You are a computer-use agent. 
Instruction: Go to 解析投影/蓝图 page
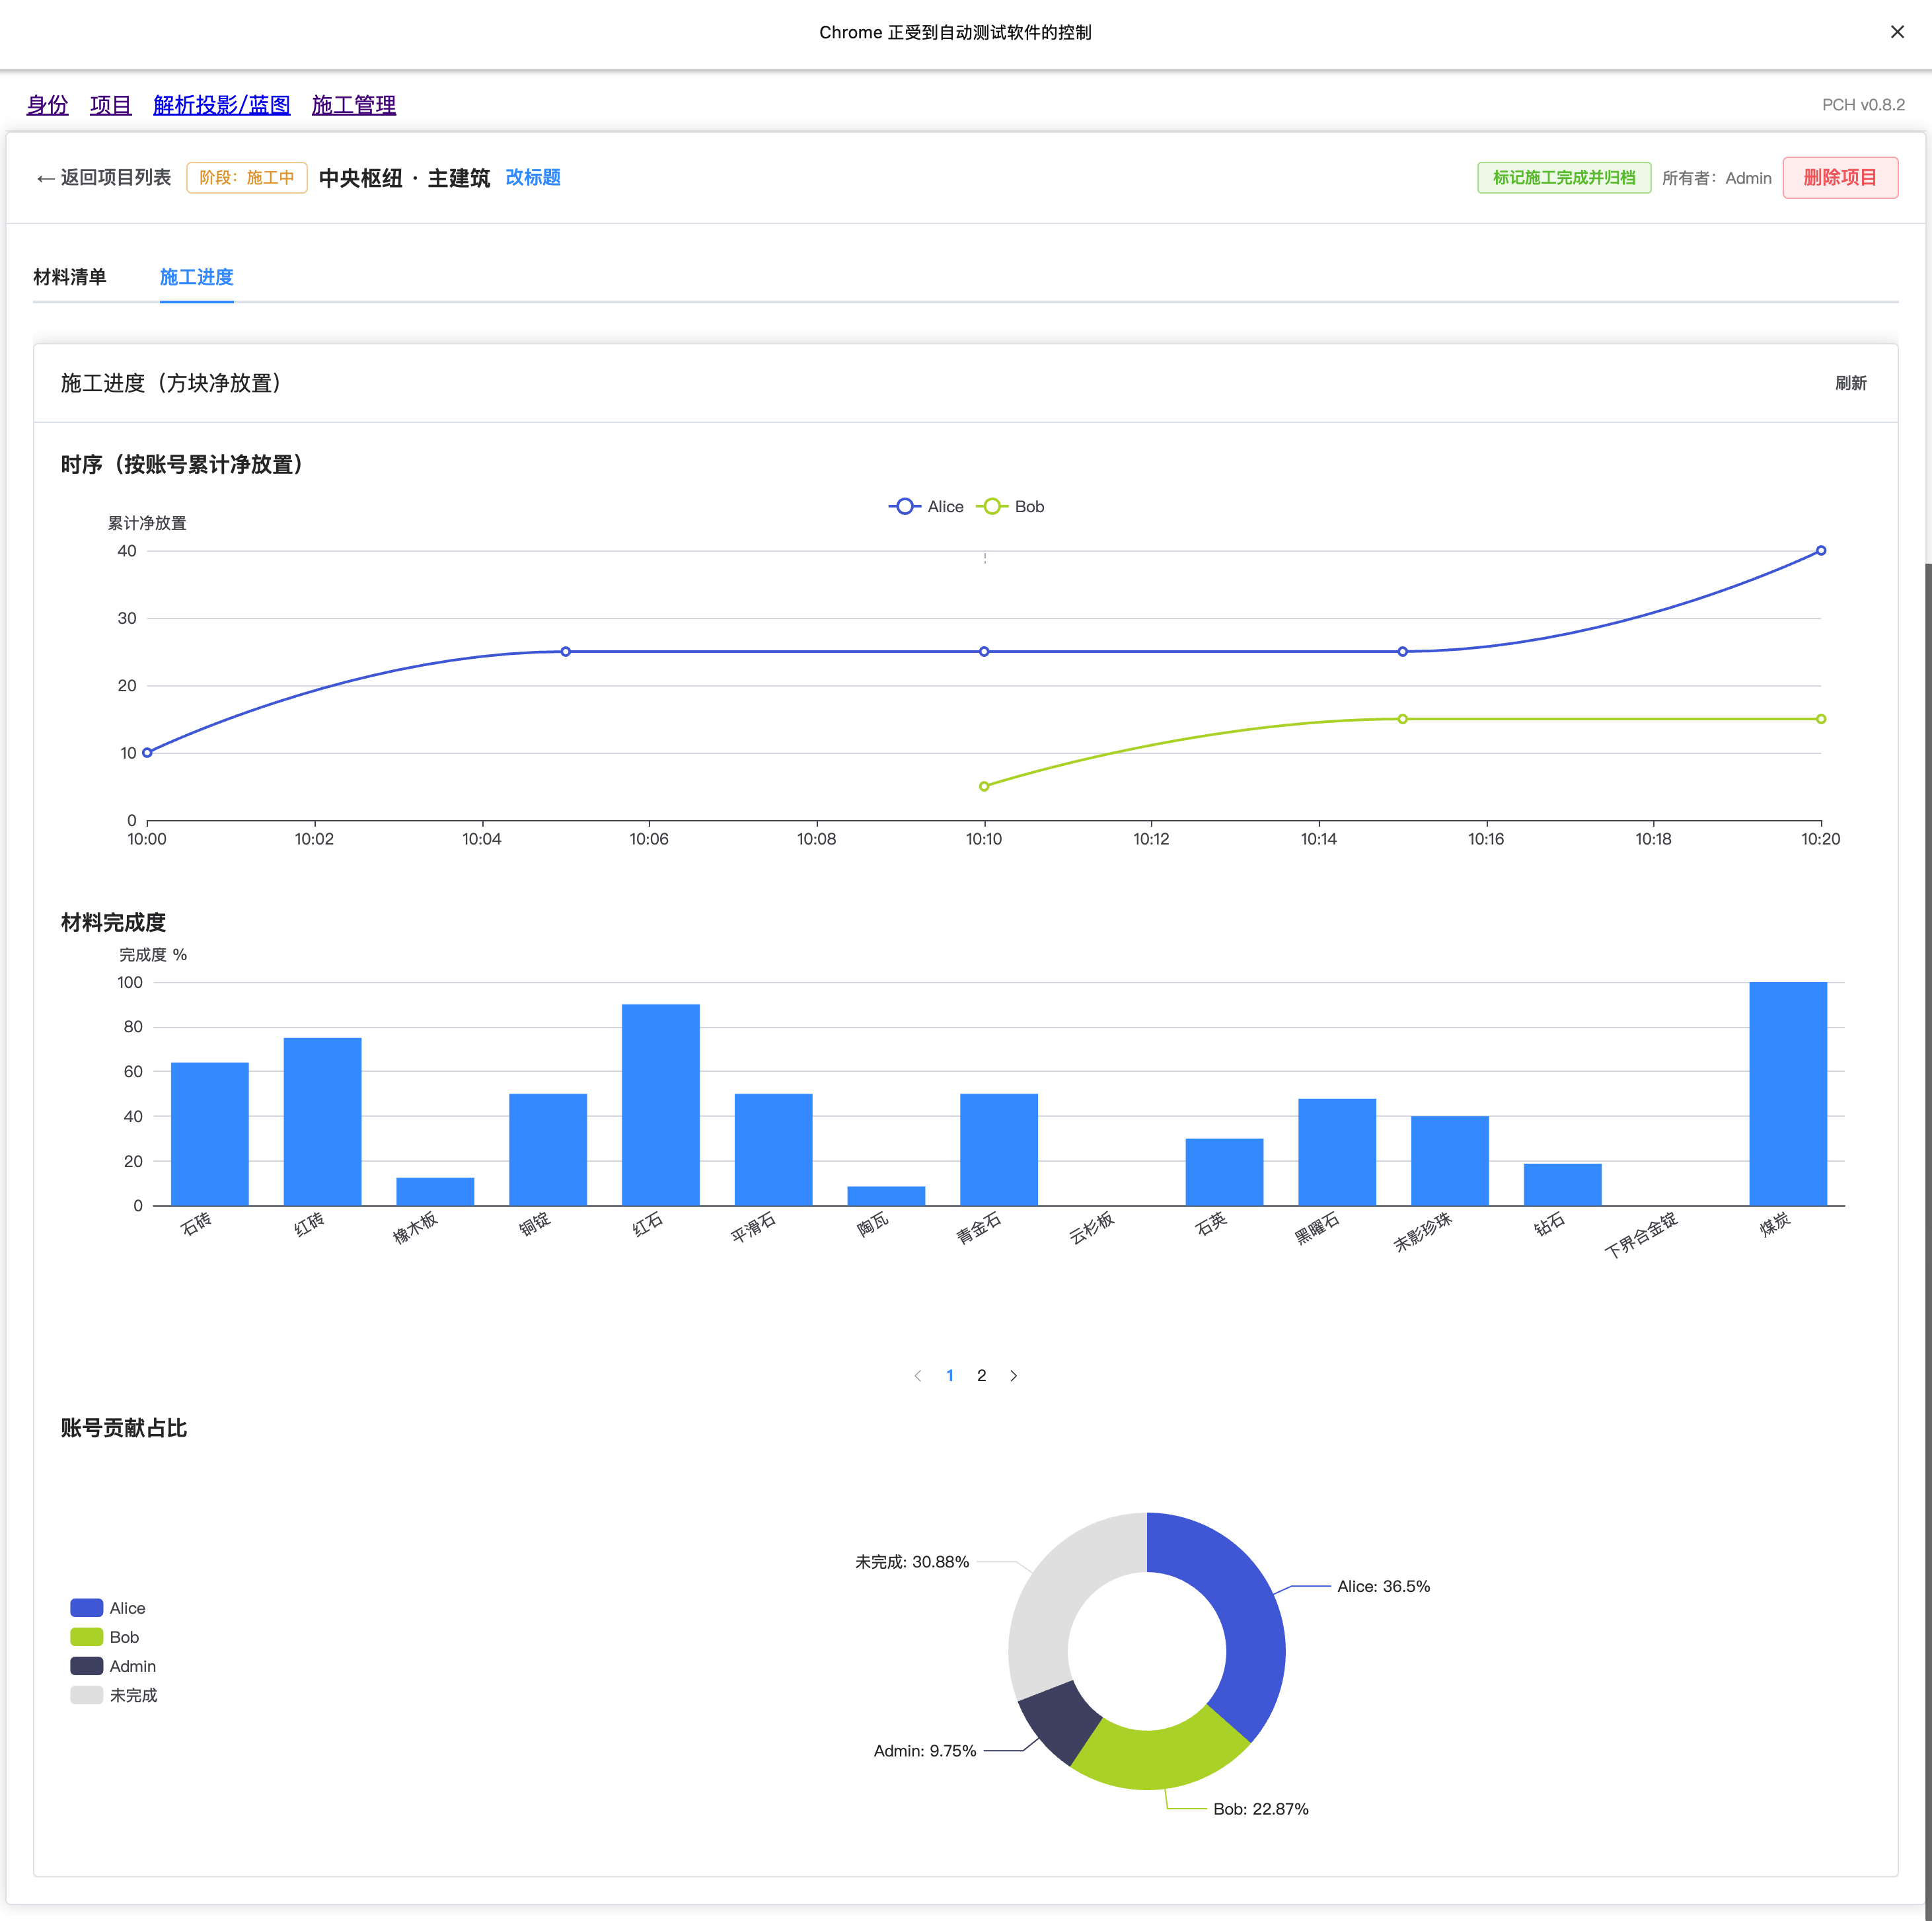pyautogui.click(x=221, y=105)
